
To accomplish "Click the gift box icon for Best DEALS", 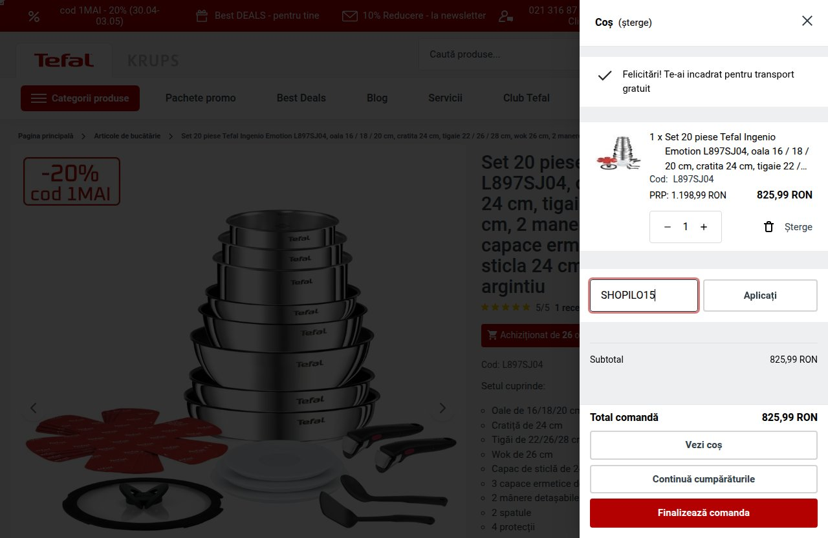I will [202, 16].
